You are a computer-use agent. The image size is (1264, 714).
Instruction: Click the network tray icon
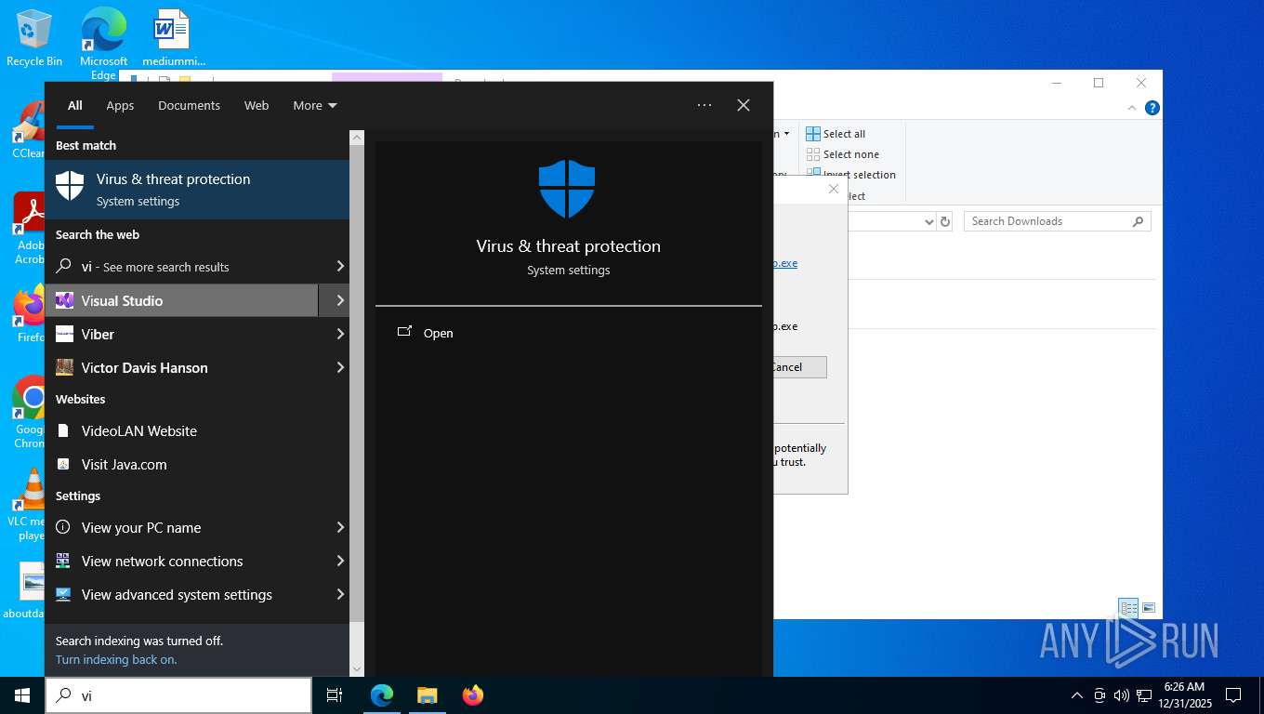click(1144, 695)
